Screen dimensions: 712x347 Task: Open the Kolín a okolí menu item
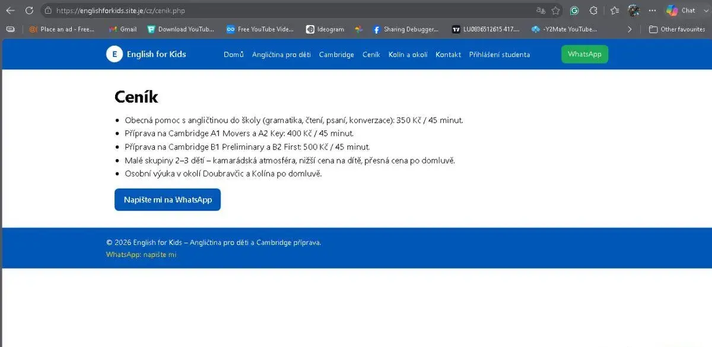[x=408, y=55]
